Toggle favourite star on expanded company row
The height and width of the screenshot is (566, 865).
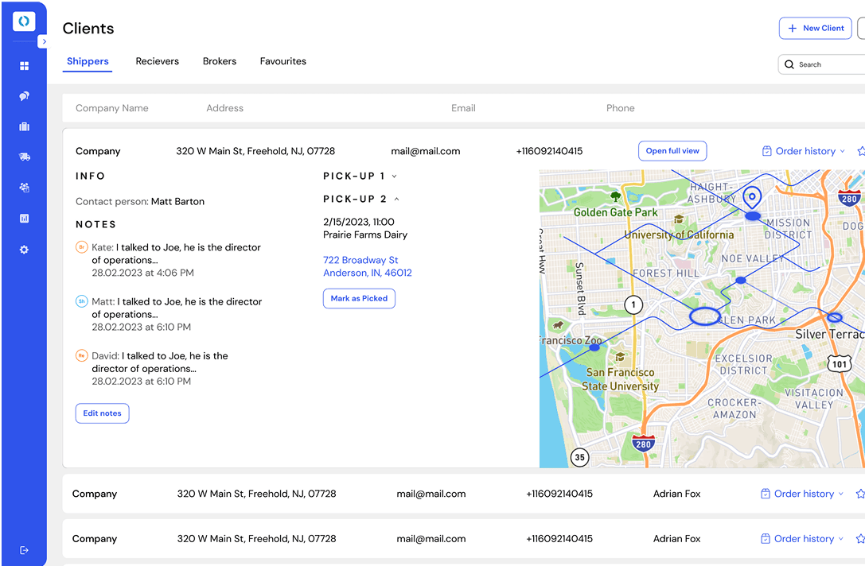coord(860,151)
